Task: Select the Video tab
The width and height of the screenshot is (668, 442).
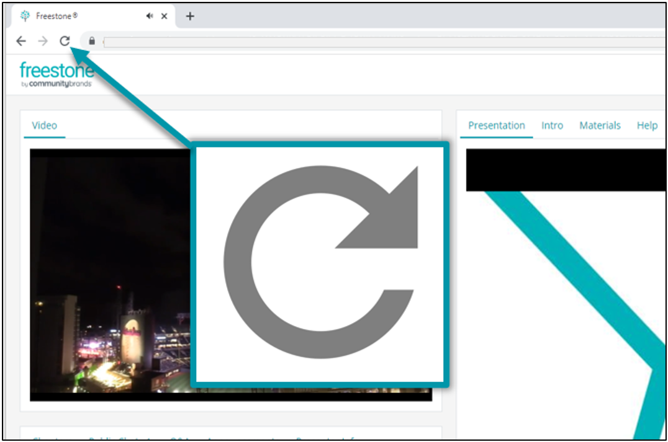Action: coord(44,125)
